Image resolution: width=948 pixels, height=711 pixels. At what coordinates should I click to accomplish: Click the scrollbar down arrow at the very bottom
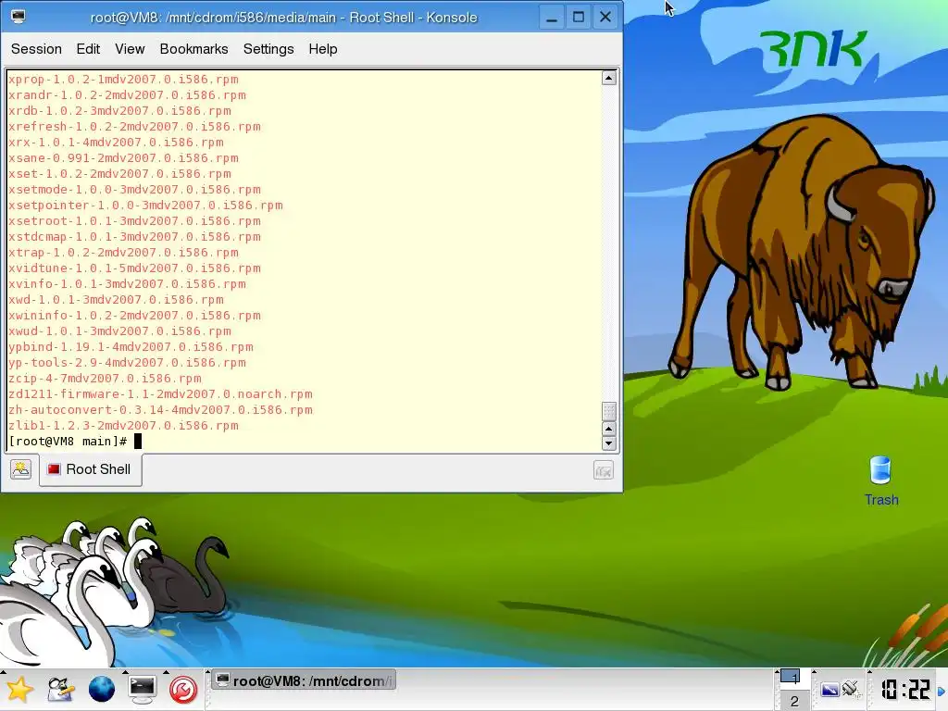click(609, 443)
